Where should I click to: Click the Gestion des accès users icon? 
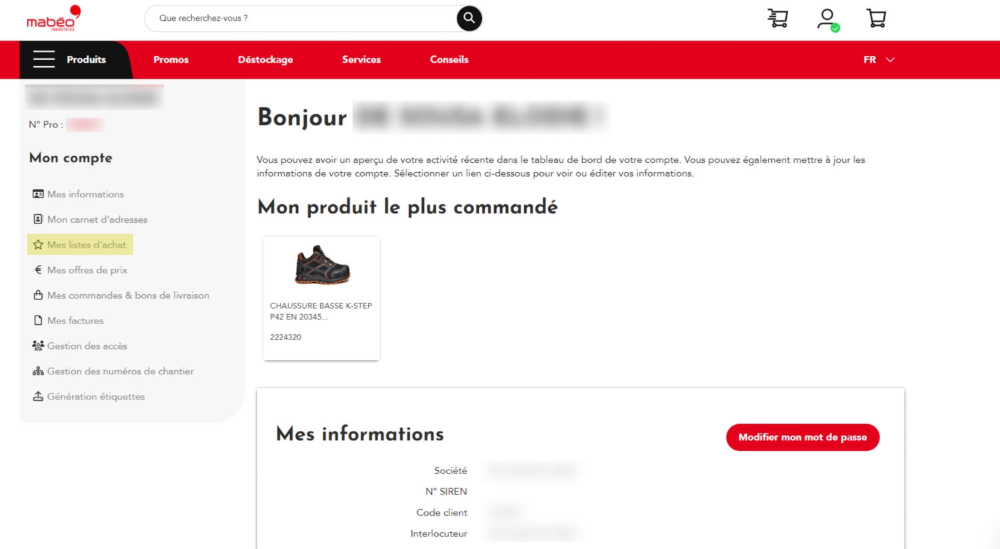(x=38, y=346)
